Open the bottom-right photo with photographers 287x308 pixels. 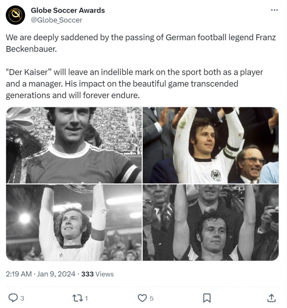pyautogui.click(x=211, y=222)
